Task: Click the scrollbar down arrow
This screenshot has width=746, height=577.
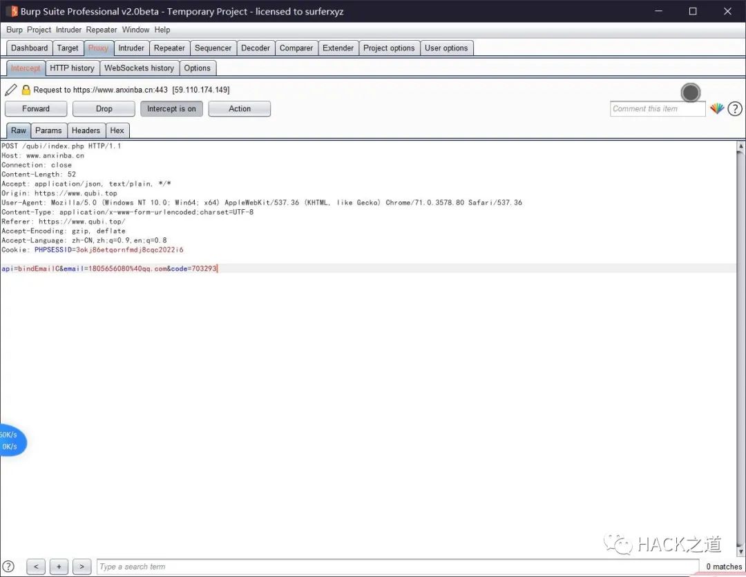Action: pos(740,551)
